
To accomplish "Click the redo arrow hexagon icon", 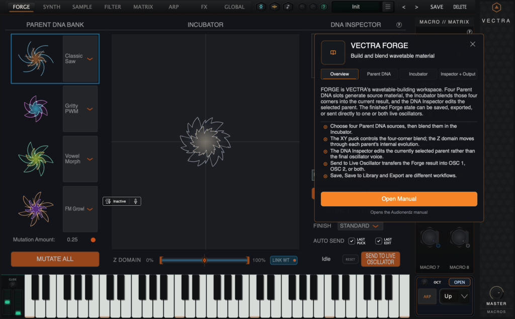I will coord(313,7).
